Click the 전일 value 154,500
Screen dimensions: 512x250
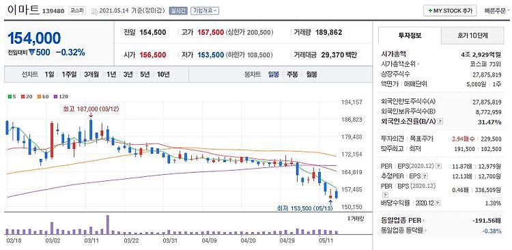pyautogui.click(x=153, y=32)
